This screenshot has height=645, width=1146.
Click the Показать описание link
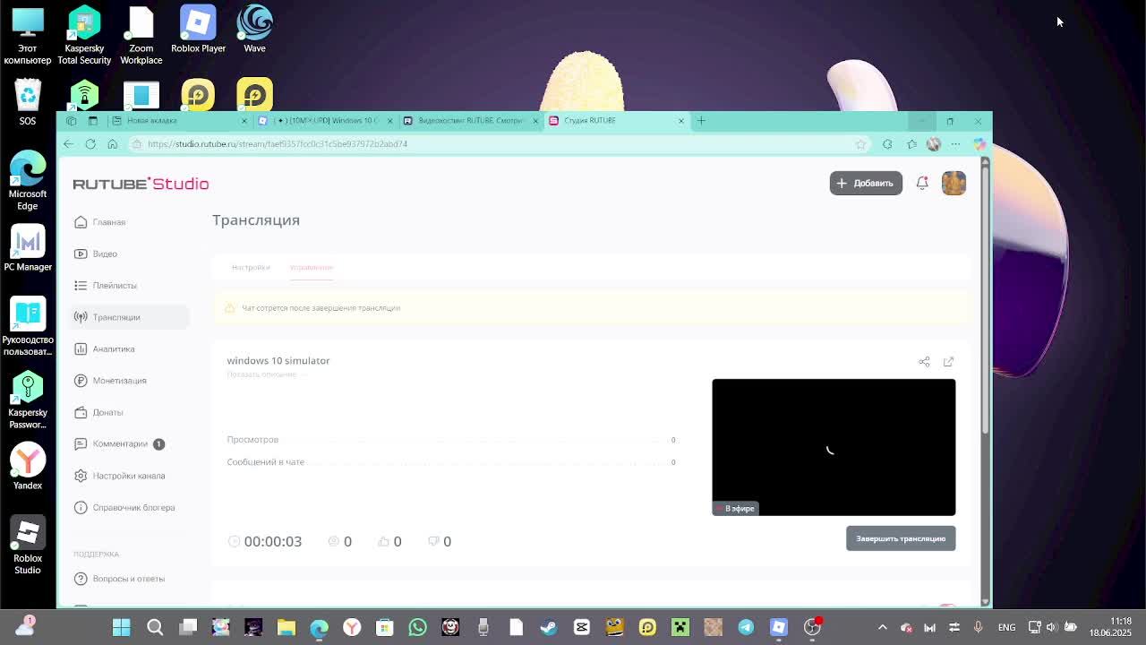[x=261, y=374]
